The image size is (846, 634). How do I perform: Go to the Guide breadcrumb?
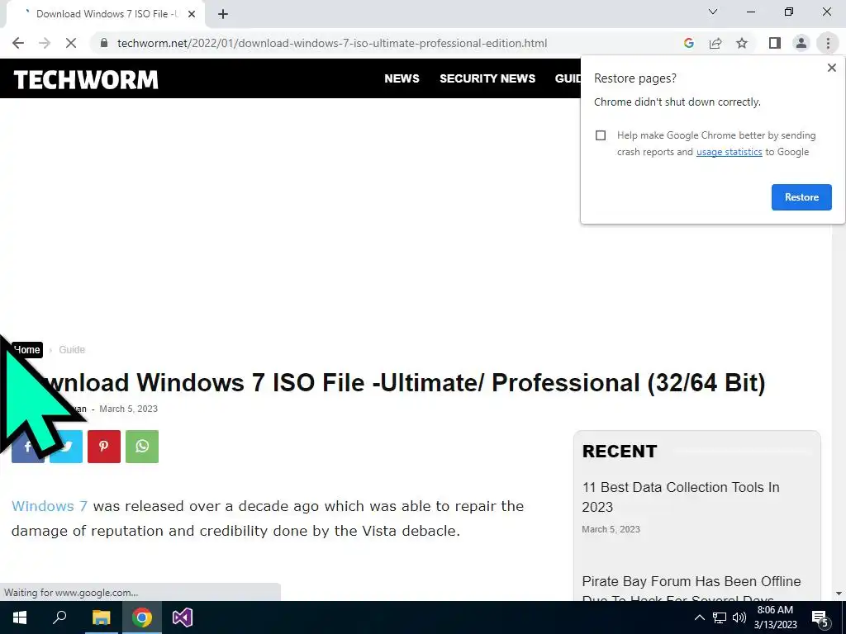tap(72, 350)
